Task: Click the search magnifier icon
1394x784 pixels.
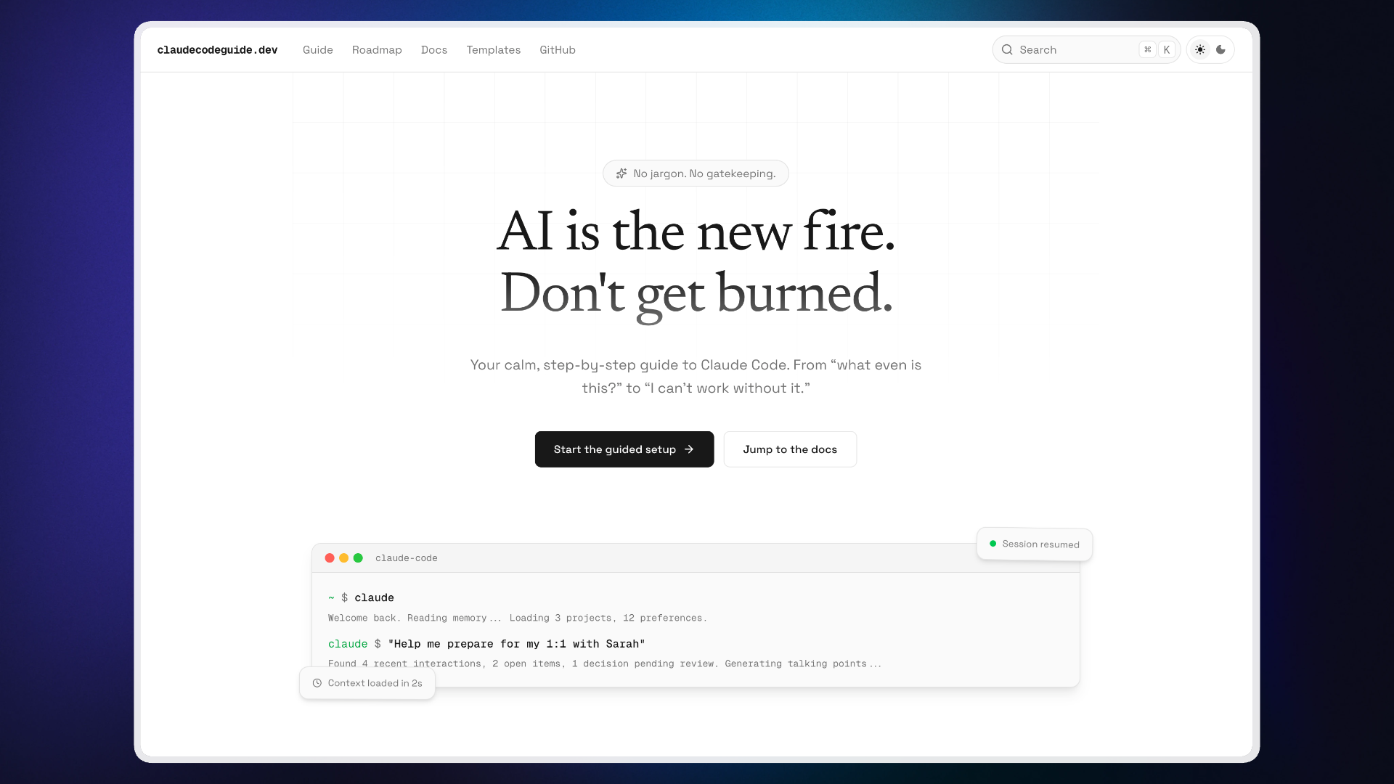Action: 1007,50
